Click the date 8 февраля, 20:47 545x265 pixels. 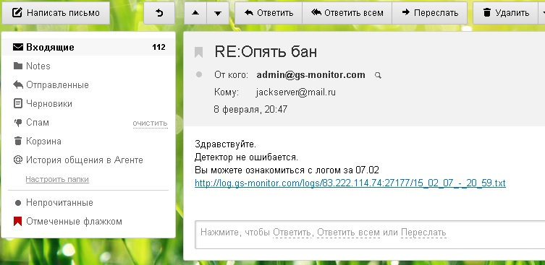250,110
